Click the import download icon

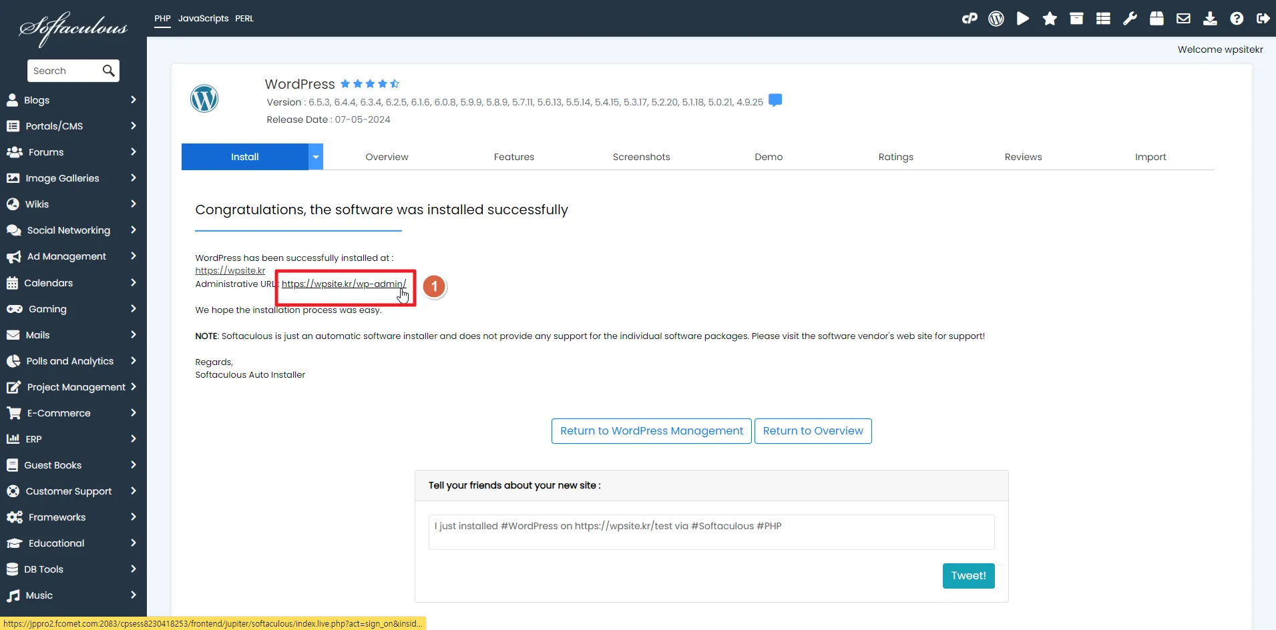(1210, 19)
